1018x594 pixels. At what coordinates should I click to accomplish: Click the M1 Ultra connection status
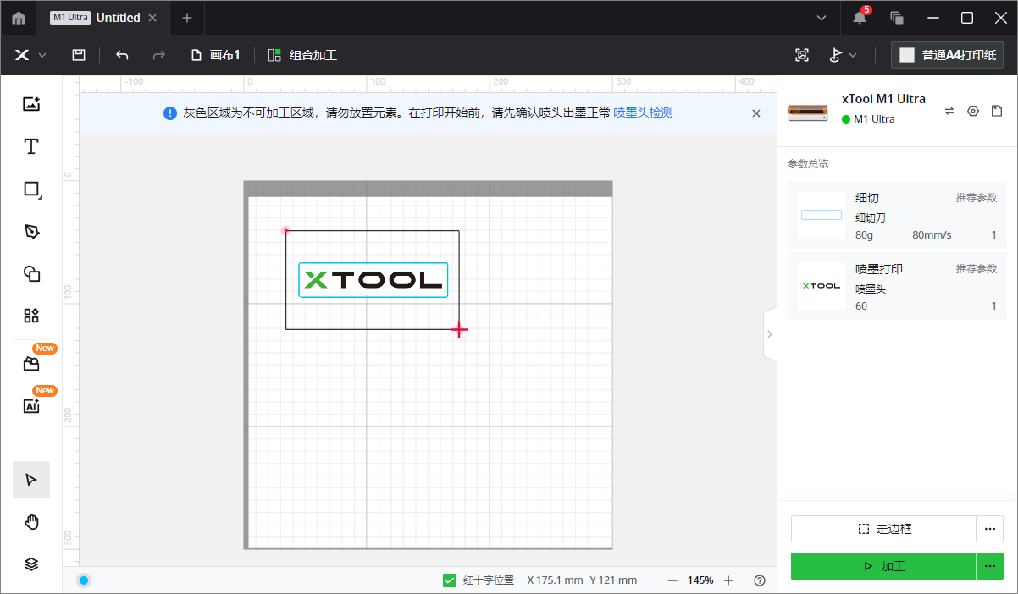coord(868,119)
